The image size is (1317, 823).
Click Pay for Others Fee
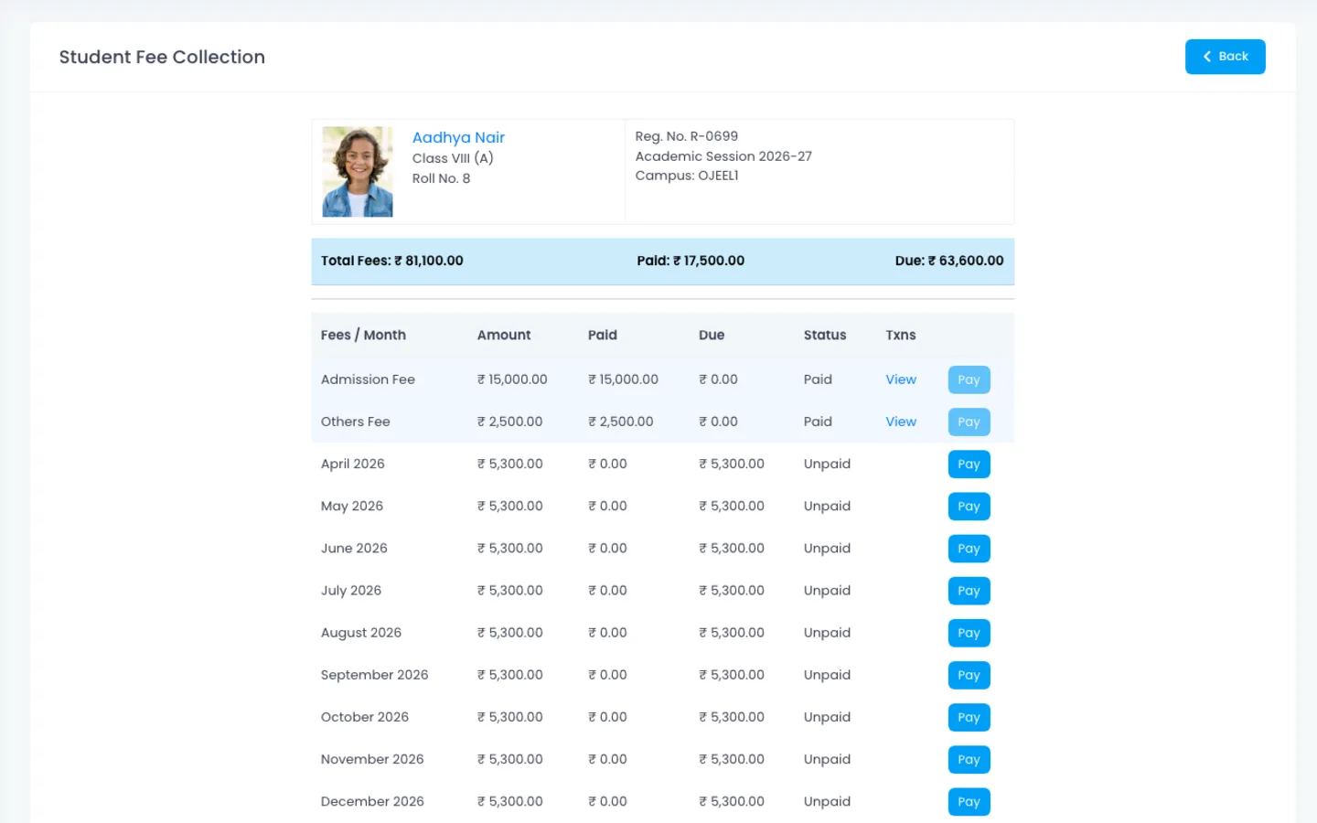969,422
